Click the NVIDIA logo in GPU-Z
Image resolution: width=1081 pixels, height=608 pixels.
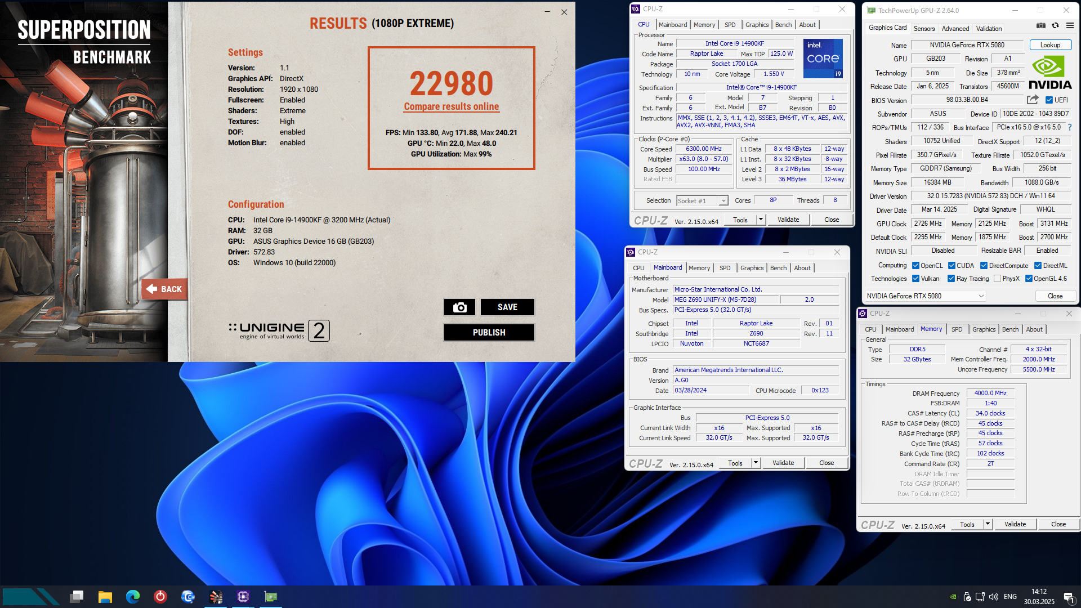[1050, 73]
